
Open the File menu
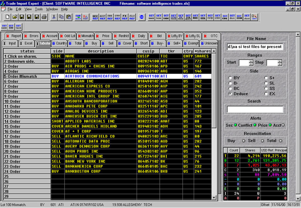[x=10, y=9]
